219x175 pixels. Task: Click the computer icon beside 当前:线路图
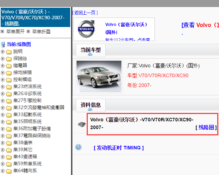pyautogui.click(x=3, y=45)
